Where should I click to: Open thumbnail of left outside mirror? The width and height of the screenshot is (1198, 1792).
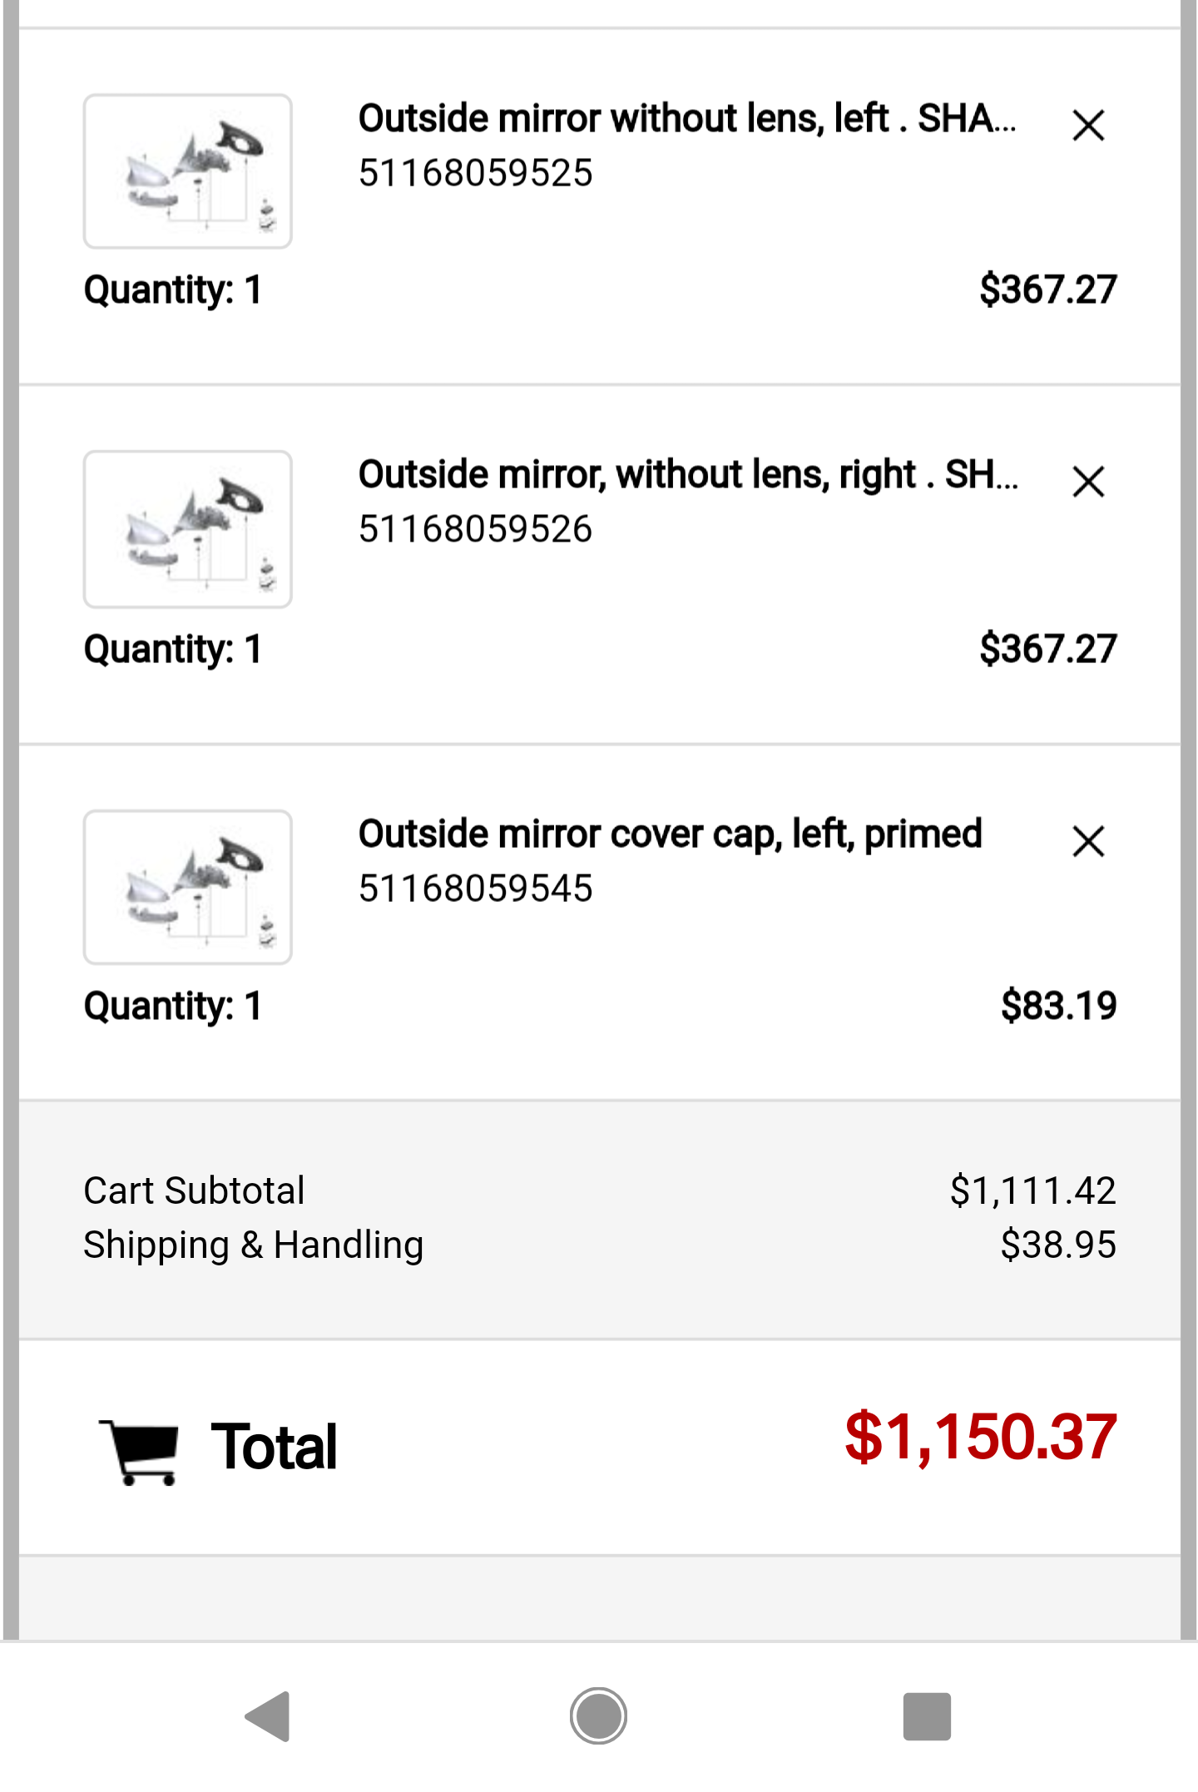tap(188, 171)
